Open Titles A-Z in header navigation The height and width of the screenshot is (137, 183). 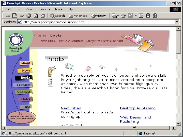(64, 41)
